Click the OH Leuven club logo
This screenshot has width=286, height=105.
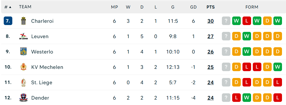click(23, 36)
